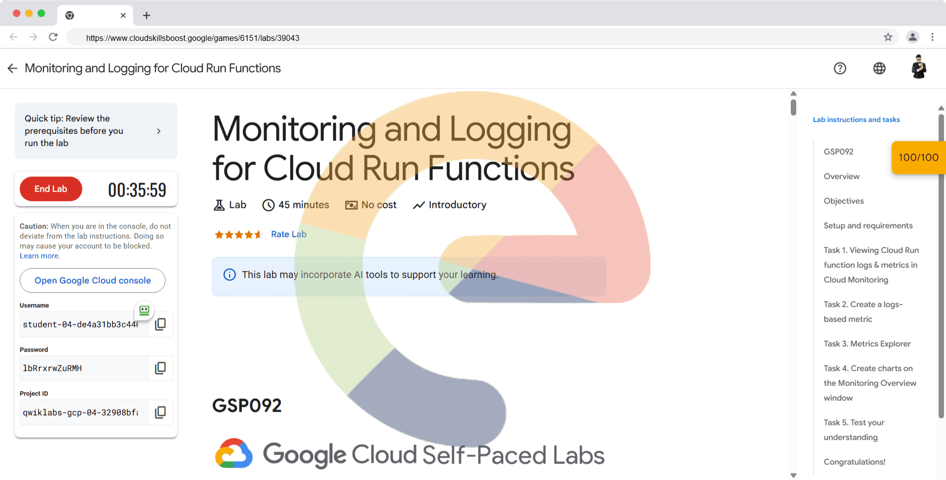Click the Introductory level label
Screen dimensions: 946x480
[457, 205]
